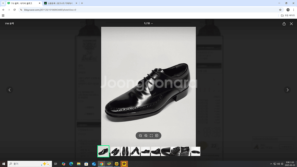
Task: Open a new browser tab
Action: point(82,3)
